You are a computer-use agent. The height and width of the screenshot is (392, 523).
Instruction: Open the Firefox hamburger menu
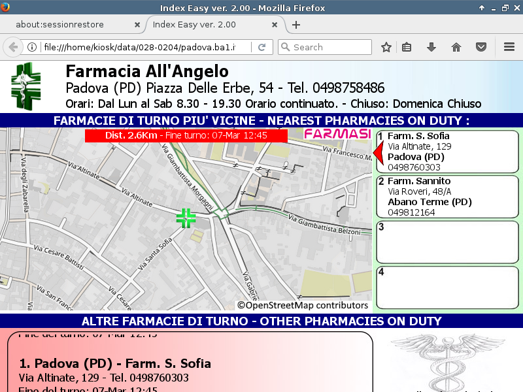509,47
